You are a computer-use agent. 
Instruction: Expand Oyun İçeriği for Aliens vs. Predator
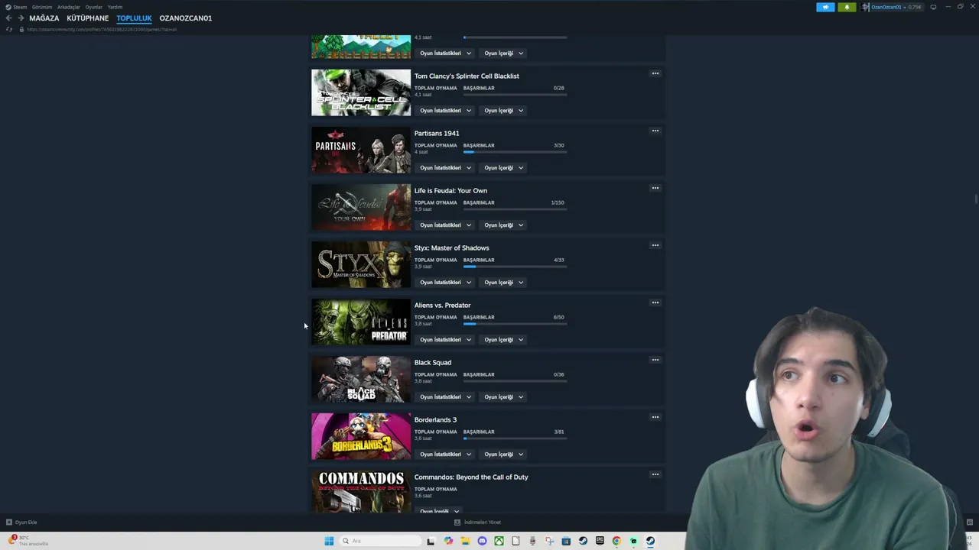pos(504,339)
